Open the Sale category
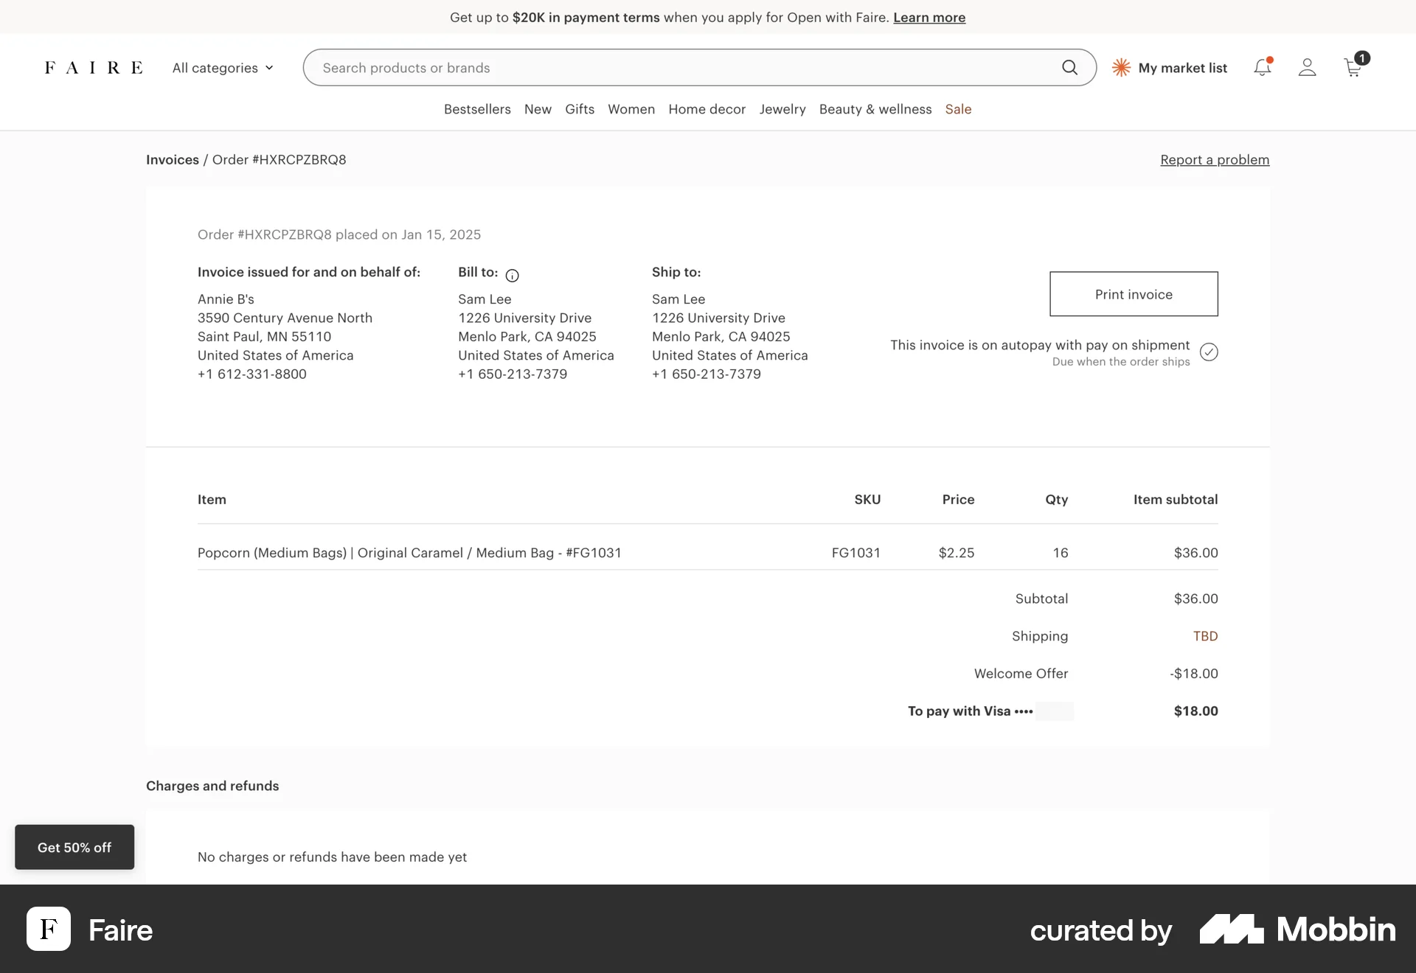The image size is (1416, 973). 957,109
